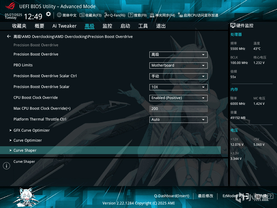Open the 工具 tab

point(143,26)
